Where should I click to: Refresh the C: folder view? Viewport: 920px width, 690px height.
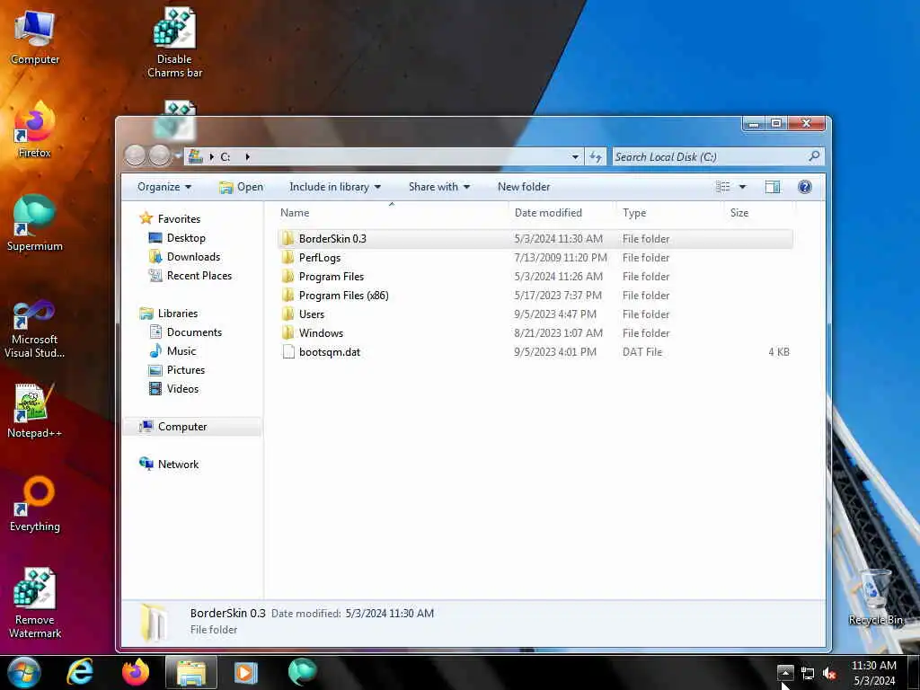pyautogui.click(x=596, y=156)
